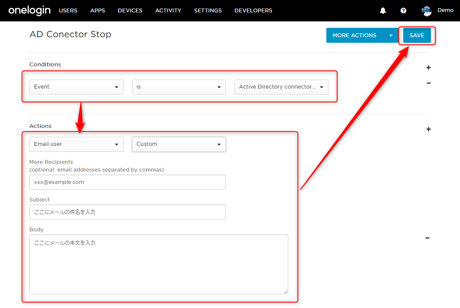Open the 'is' operator dropdown
Image resolution: width=460 pixels, height=308 pixels.
(179, 87)
